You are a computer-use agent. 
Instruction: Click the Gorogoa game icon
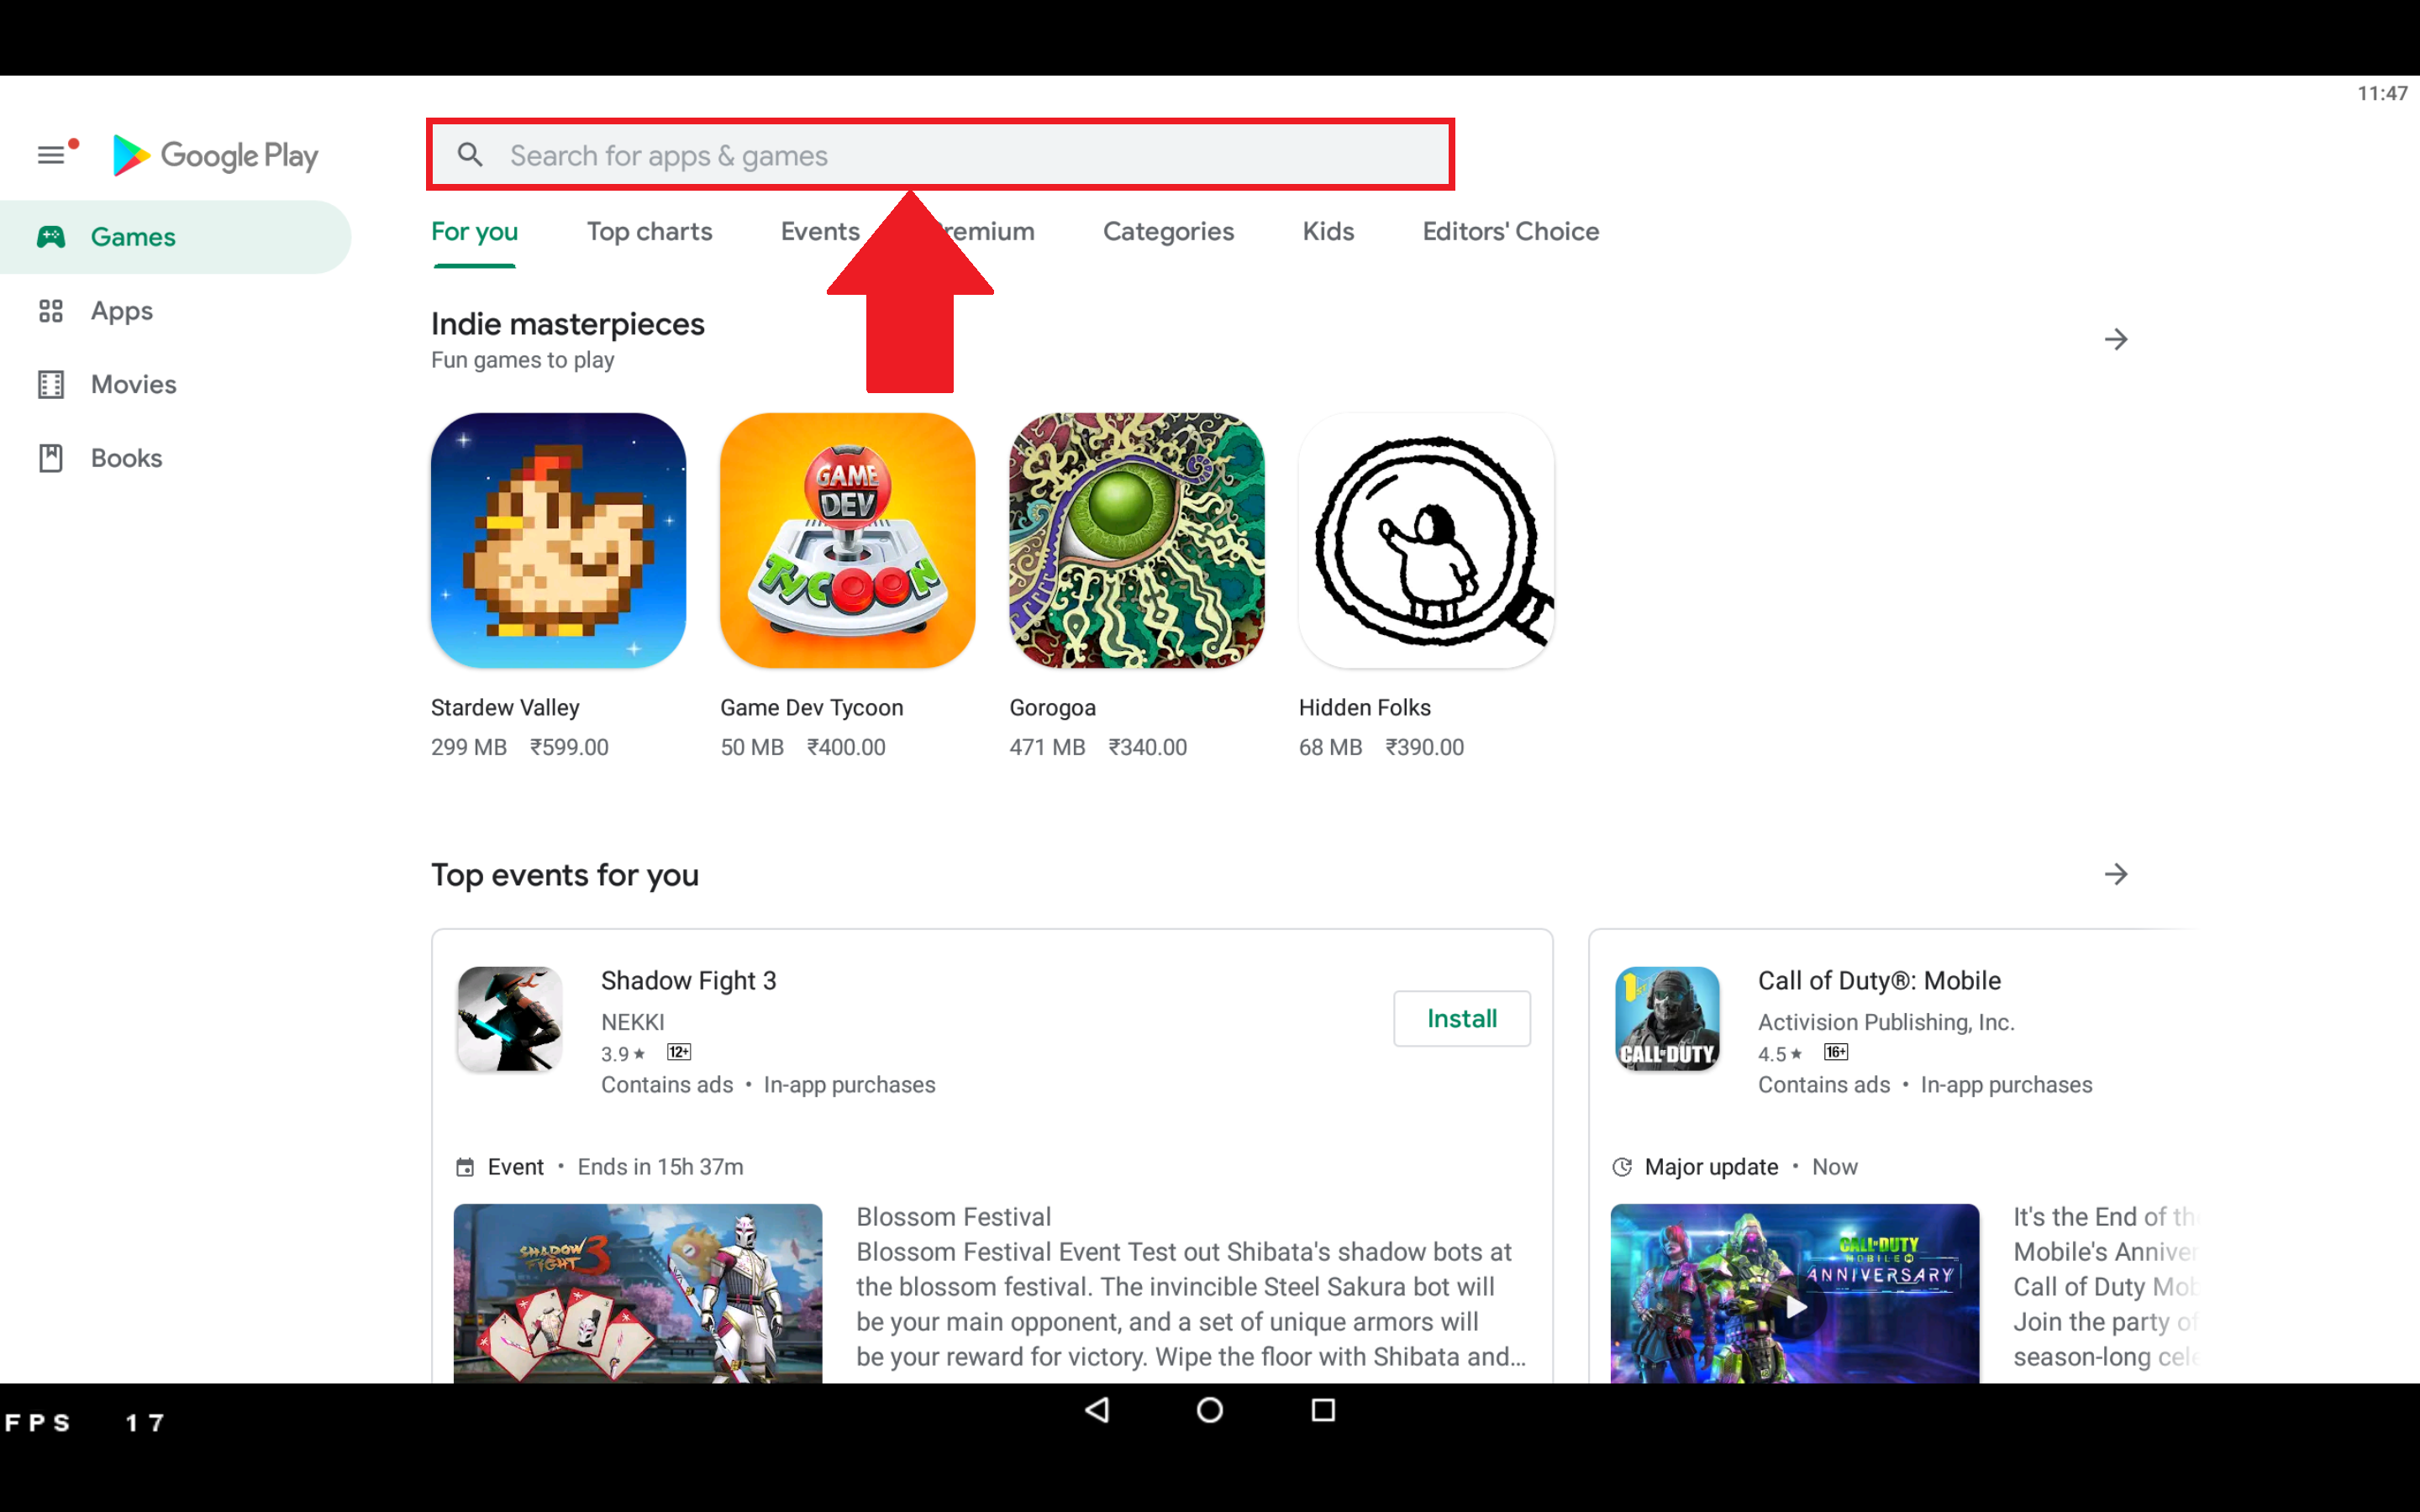click(x=1136, y=540)
